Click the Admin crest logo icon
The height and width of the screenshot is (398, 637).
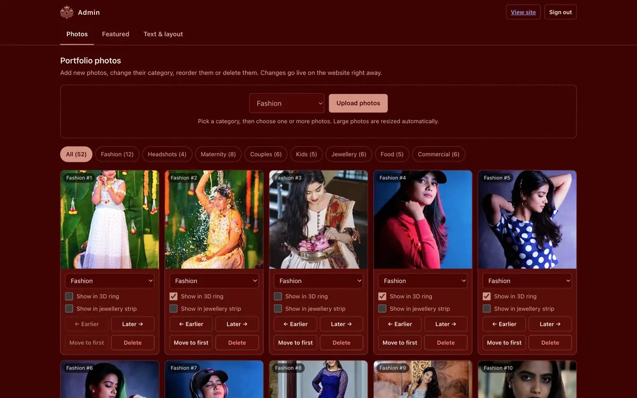tap(67, 12)
